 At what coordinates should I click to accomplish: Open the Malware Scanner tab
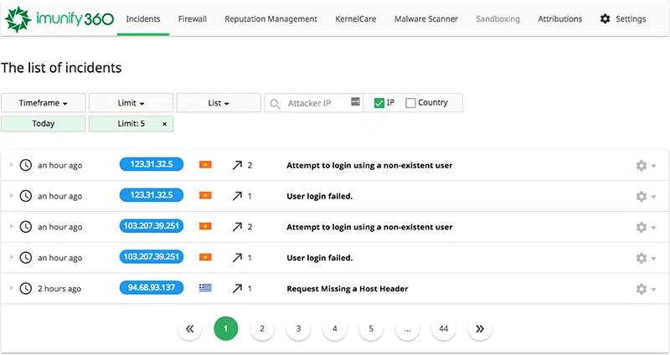(x=425, y=18)
